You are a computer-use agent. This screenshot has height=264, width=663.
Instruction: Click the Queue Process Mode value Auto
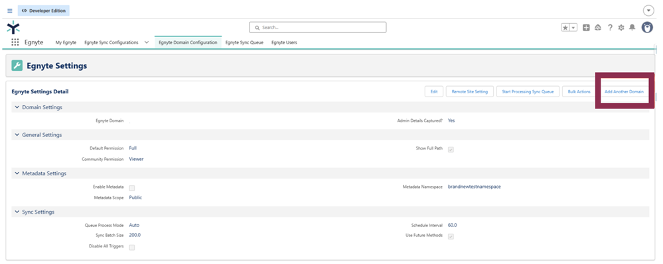click(134, 225)
